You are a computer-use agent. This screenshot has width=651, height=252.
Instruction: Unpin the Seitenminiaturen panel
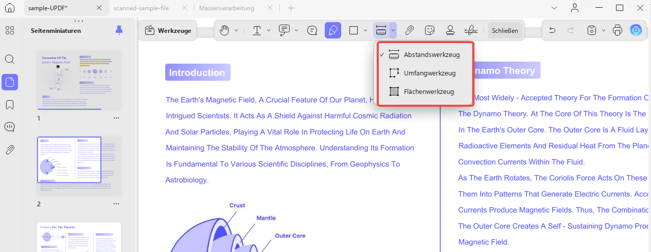[119, 30]
